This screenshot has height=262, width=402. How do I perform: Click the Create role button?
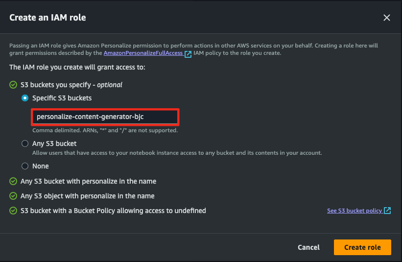pos(362,247)
